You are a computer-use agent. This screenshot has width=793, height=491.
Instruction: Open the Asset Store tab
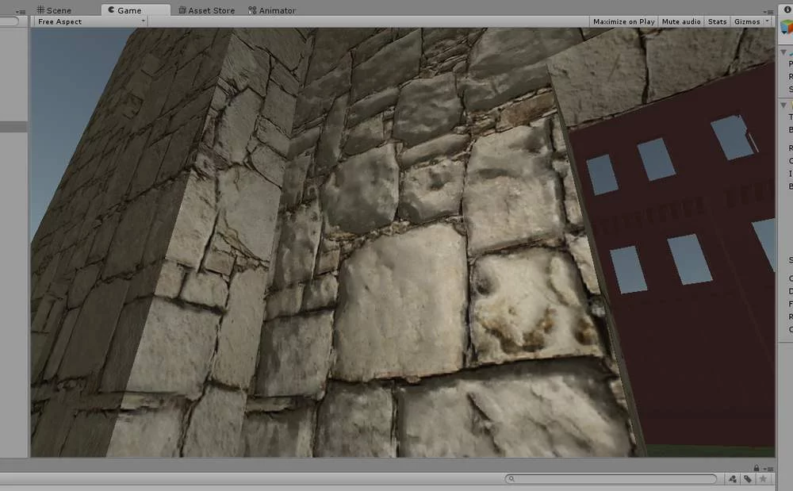point(206,10)
